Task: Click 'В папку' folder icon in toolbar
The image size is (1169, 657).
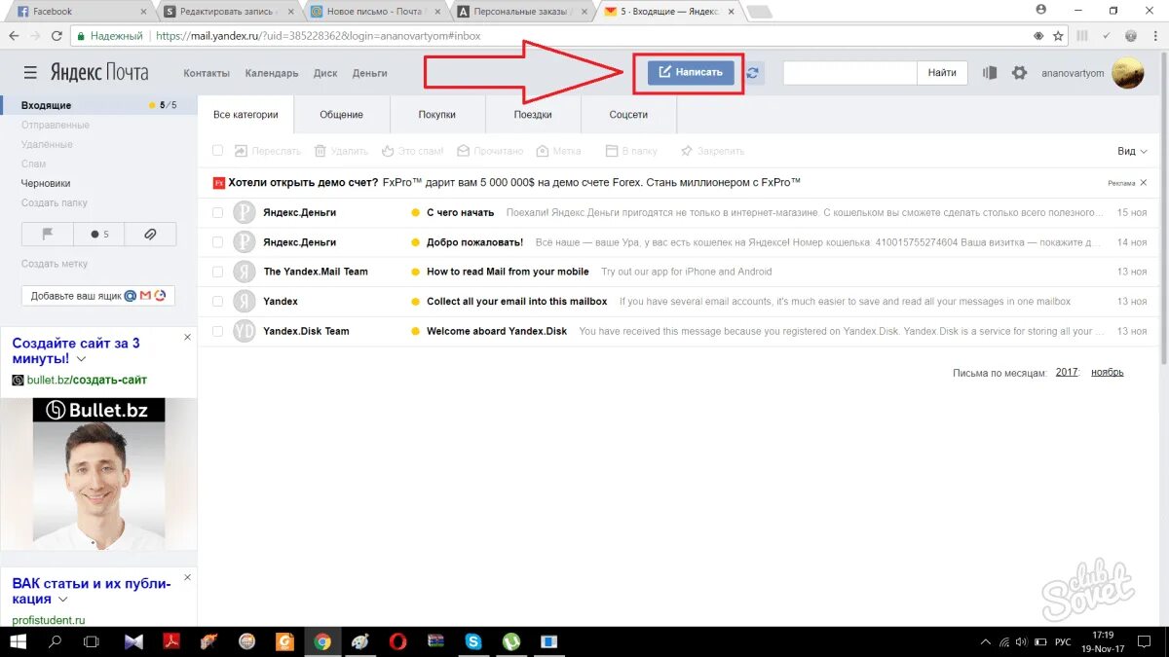Action: click(612, 151)
